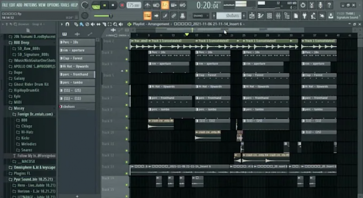Collapse the Pyur Sound folder

coord(30,179)
